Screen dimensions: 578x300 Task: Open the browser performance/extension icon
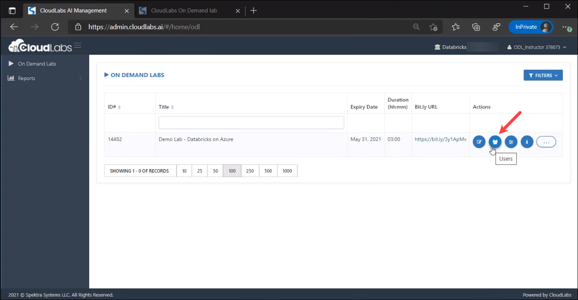click(497, 27)
